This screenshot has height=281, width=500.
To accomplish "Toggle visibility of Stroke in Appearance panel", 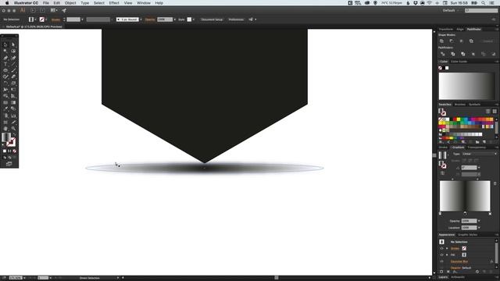I will (441, 248).
